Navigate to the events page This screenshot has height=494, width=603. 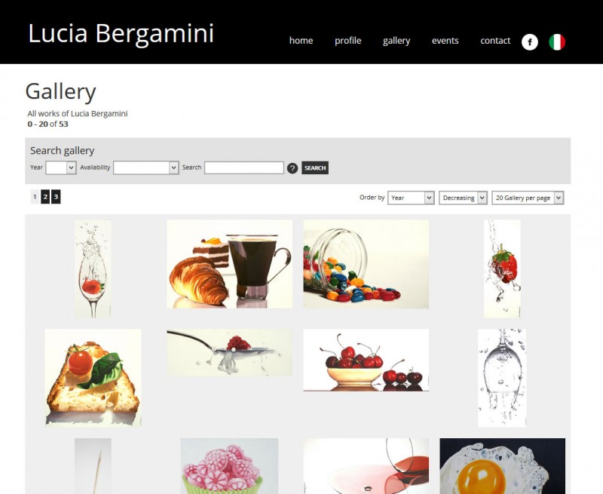point(445,41)
